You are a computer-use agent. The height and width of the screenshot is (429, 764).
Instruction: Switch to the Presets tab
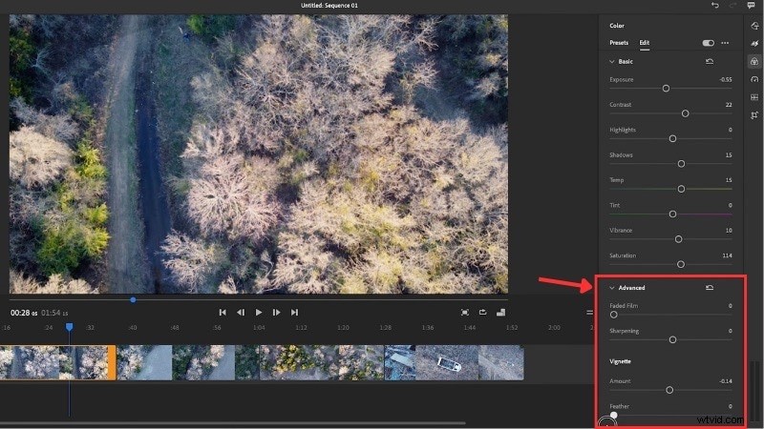pos(619,43)
